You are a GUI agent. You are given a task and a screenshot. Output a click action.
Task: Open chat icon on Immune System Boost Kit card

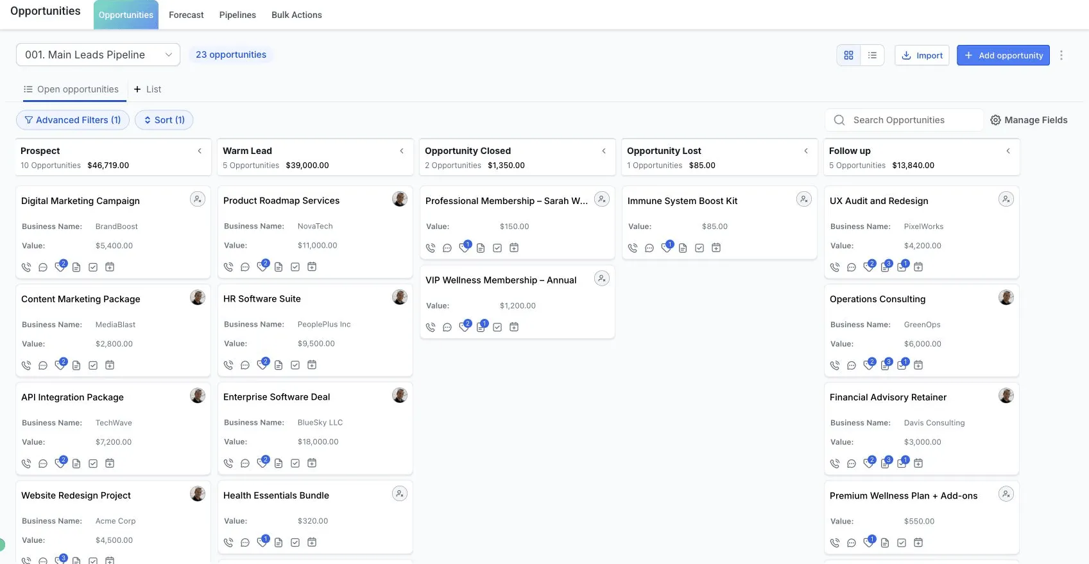[649, 248]
